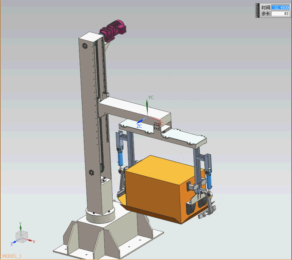Click the 时间 time input field
This screenshot has height=260, width=292.
pos(280,7)
